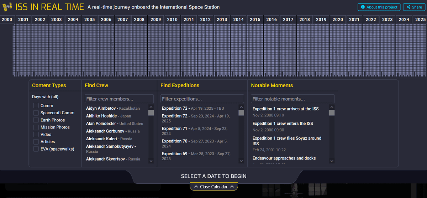Click the Filter notable moments box
The height and width of the screenshot is (198, 427).
(x=292, y=99)
